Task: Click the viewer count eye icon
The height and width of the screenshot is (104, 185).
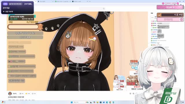Action: 20,94
